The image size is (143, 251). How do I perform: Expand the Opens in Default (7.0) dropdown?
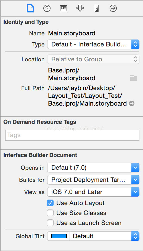click(93, 168)
